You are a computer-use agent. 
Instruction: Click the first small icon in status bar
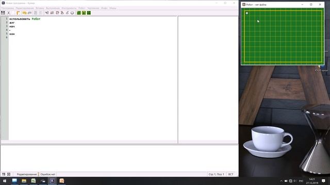pyautogui.click(x=4, y=174)
